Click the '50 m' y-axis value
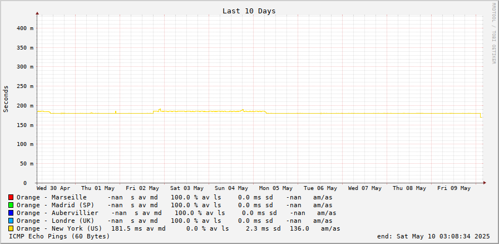The image size is (499, 244). click(27, 163)
